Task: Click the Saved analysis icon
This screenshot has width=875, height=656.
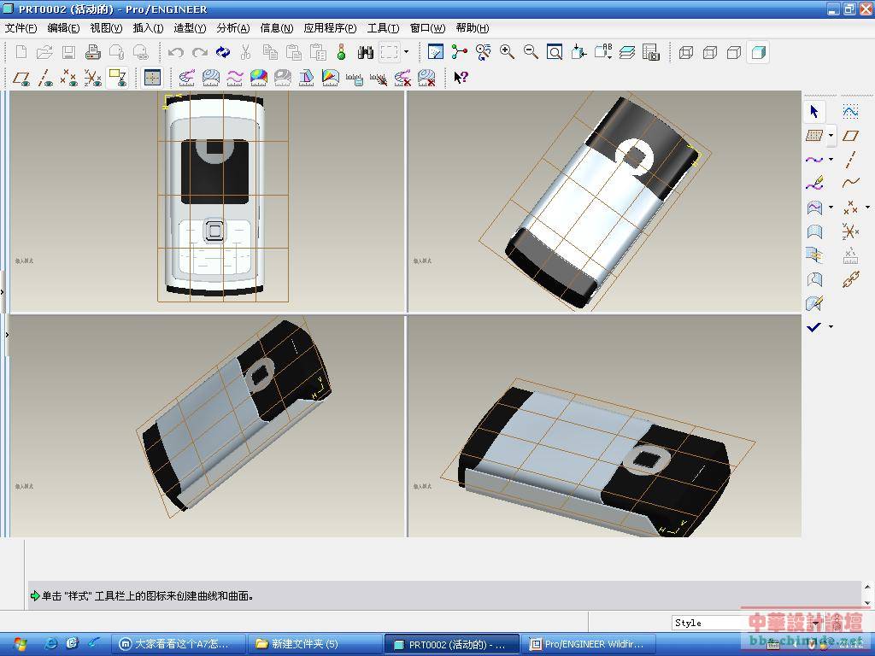Action: 355,78
